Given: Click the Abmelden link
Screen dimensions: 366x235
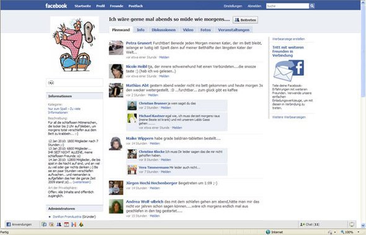Looking at the screenshot, I should (x=254, y=6).
